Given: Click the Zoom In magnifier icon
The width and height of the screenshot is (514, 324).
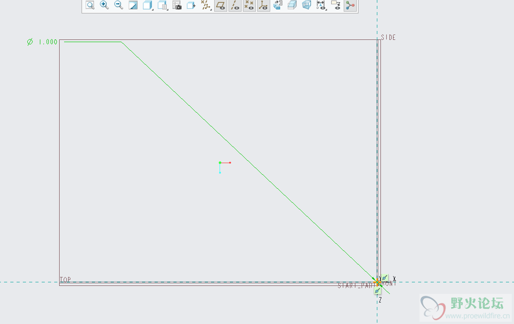Looking at the screenshot, I should (x=104, y=5).
